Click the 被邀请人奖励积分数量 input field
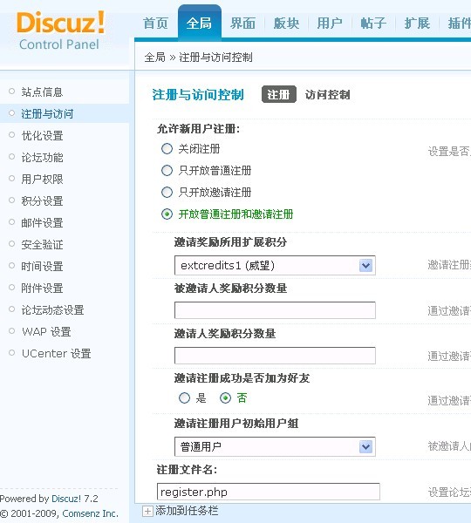This screenshot has height=523, width=471. (x=275, y=310)
